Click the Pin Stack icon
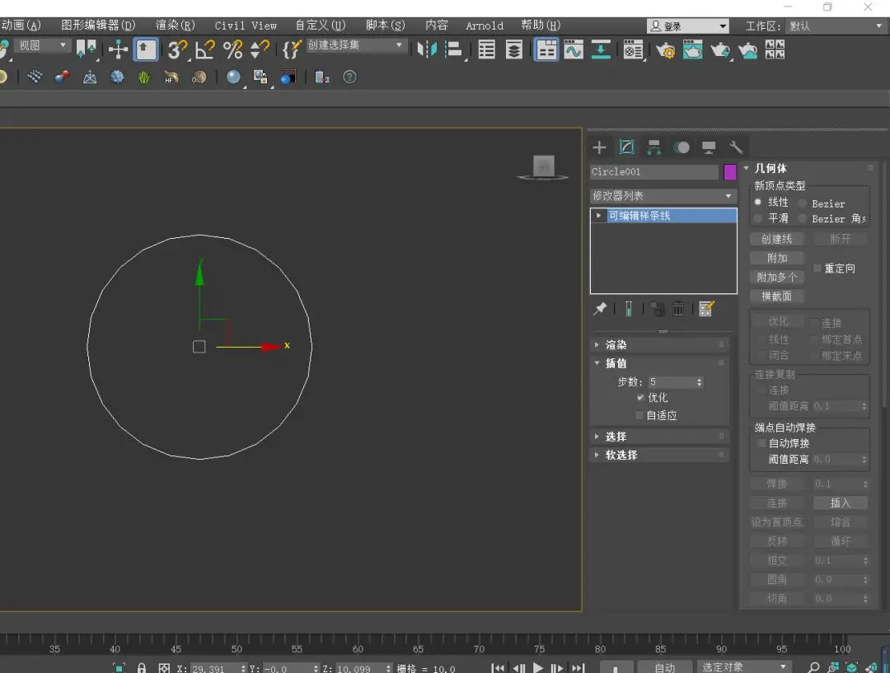This screenshot has height=673, width=890. tap(601, 309)
